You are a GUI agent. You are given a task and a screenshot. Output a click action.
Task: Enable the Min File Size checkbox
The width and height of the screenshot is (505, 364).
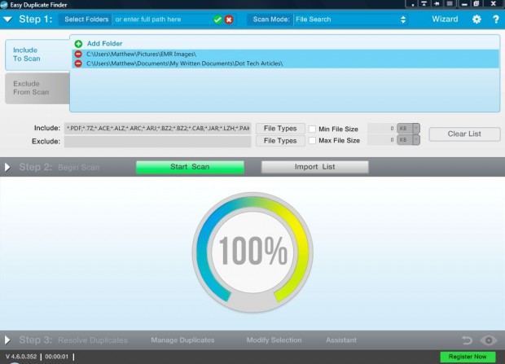[x=312, y=129]
